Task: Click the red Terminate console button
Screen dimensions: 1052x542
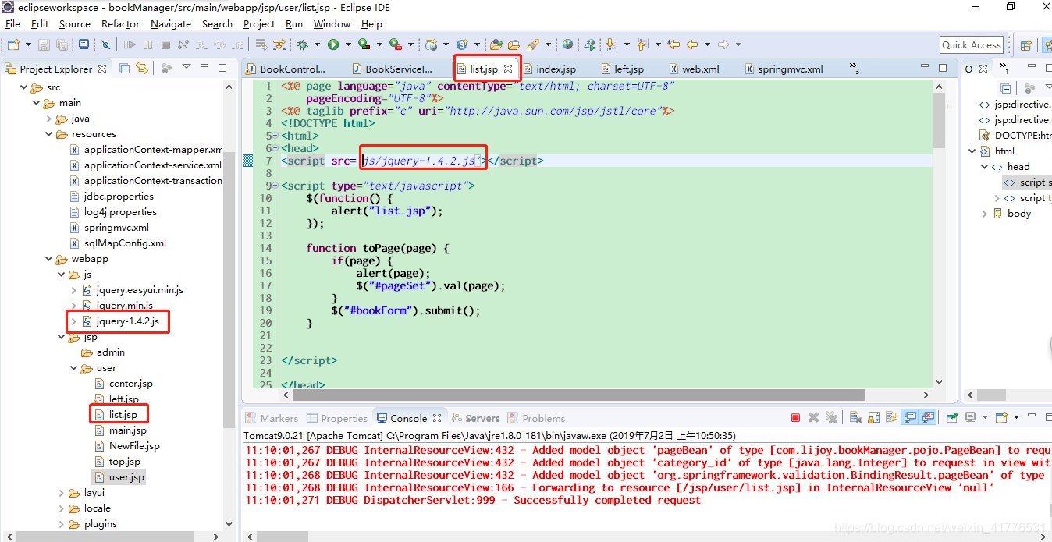Action: [x=795, y=418]
